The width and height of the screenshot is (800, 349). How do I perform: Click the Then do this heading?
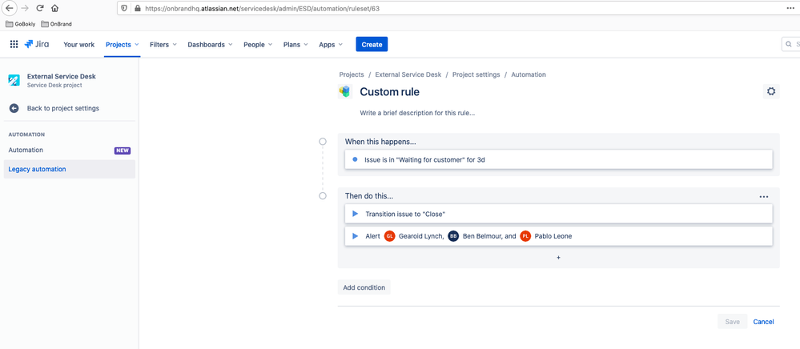pos(369,196)
